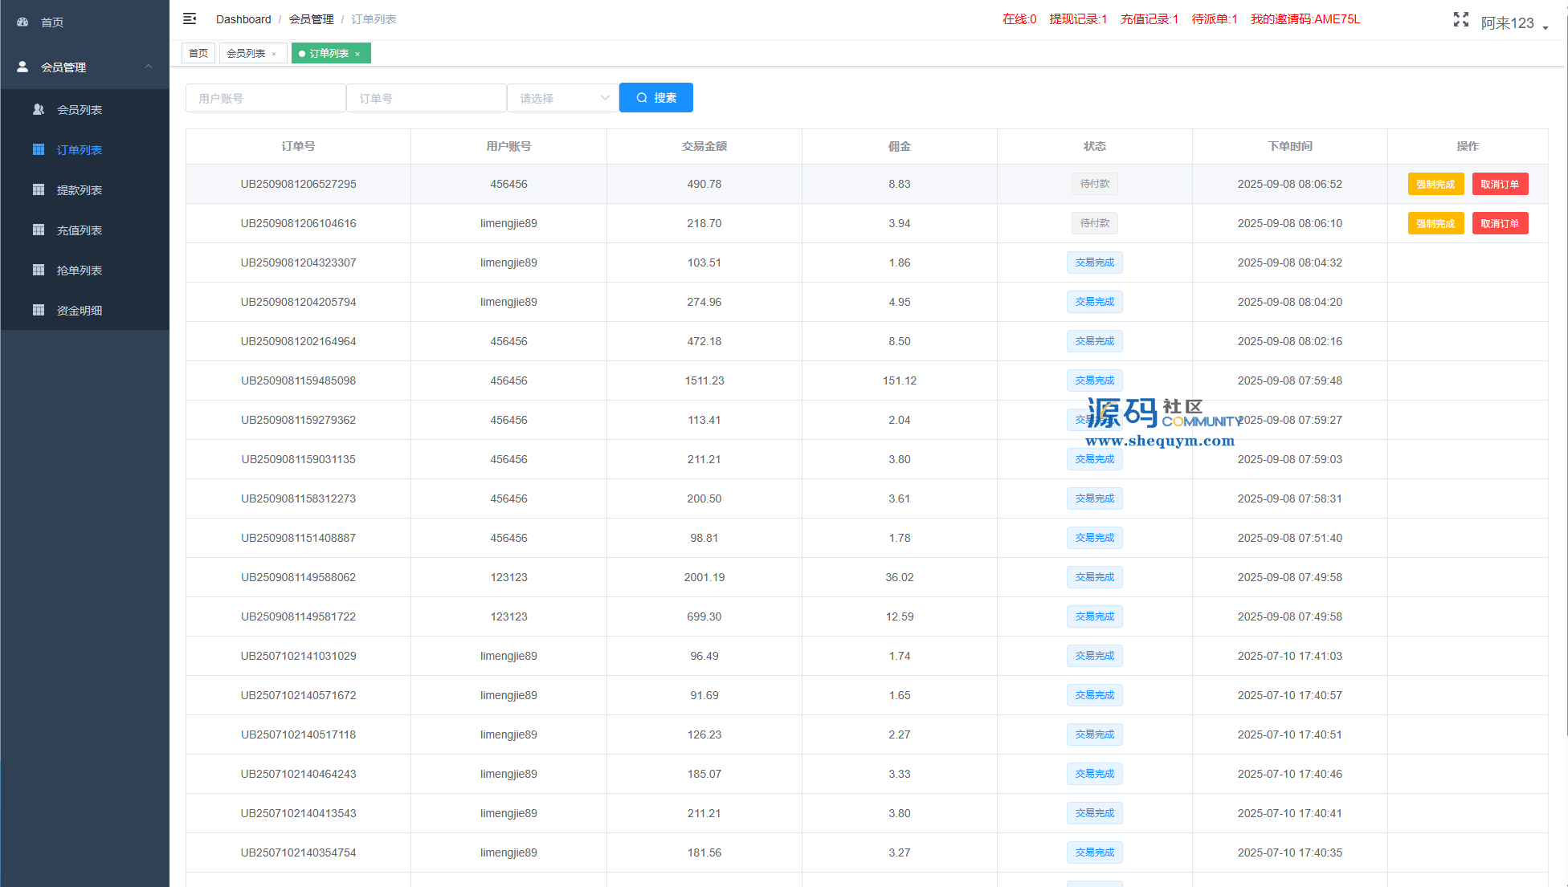
Task: Click the 充值列表 grid icon
Action: coord(38,230)
